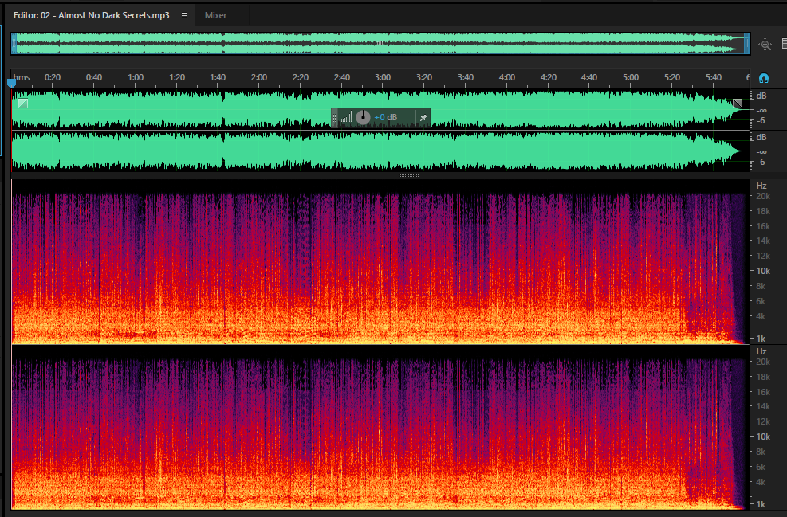Click the overview navigator waveform strip
Screen dimensions: 787x517
380,44
